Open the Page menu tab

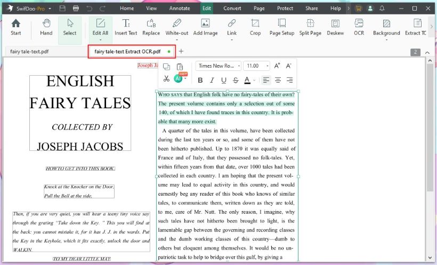259,9
